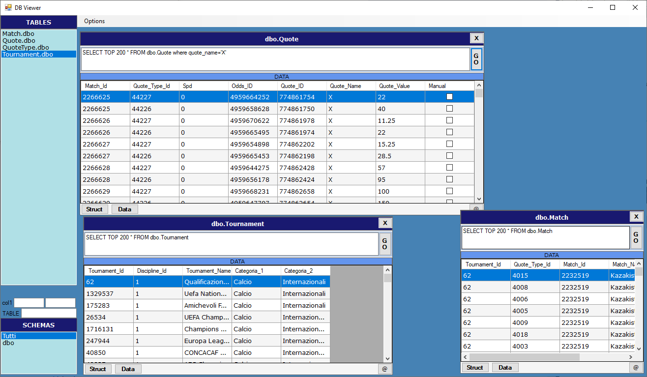This screenshot has width=647, height=377.
Task: Click scroll up arrow in dbo.Tournament grid
Action: tap(387, 270)
